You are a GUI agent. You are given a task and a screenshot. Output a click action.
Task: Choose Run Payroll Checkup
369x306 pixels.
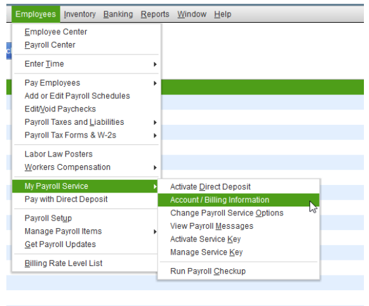[x=239, y=271]
